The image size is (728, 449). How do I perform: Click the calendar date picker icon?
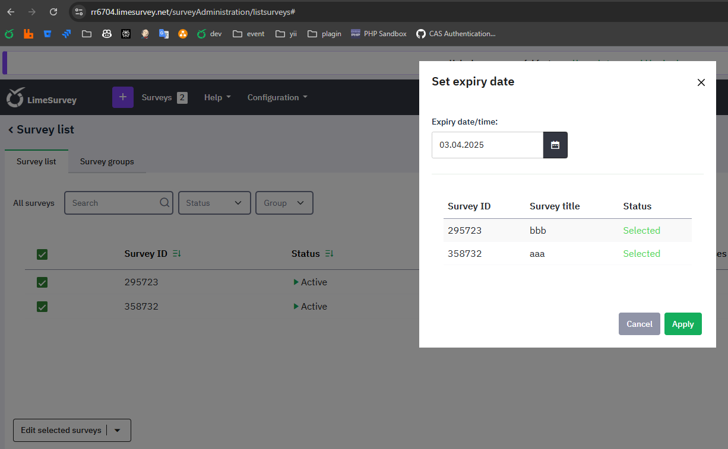[555, 145]
